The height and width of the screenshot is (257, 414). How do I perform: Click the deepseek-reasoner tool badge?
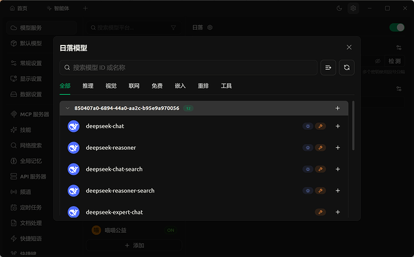(x=320, y=147)
